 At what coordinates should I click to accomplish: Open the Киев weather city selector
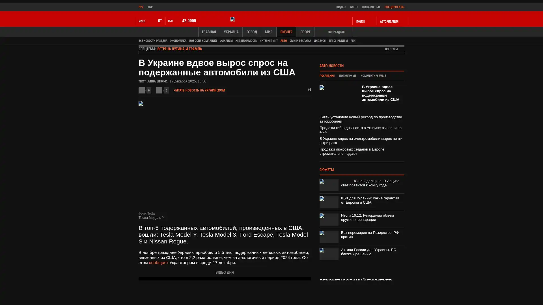[x=142, y=21]
